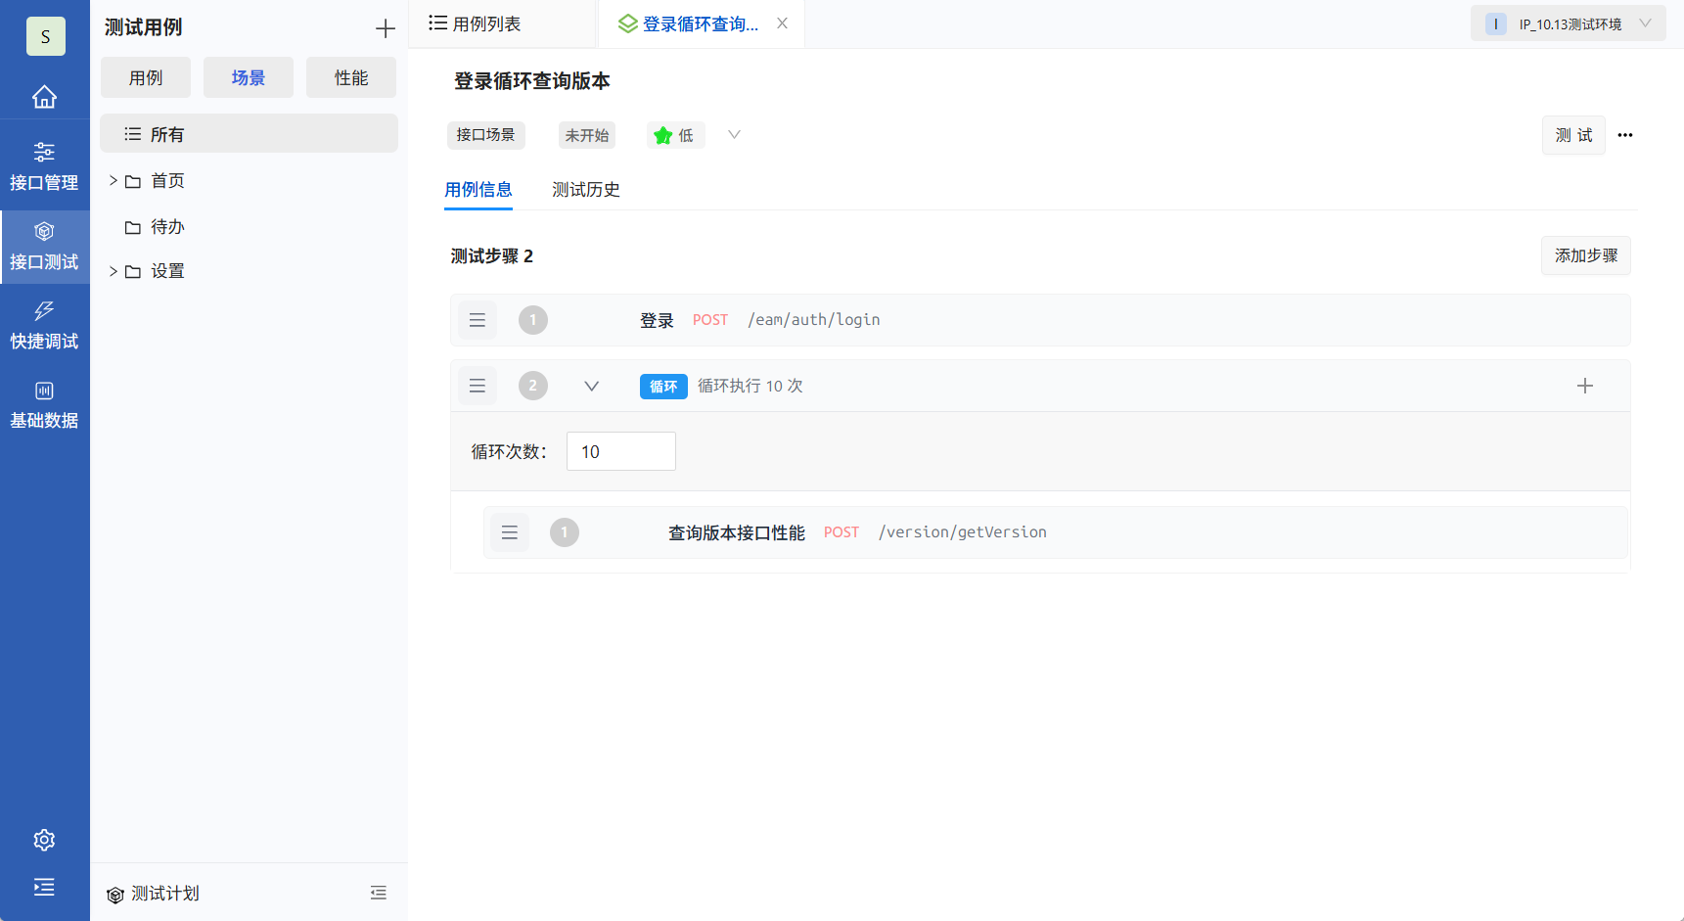Image resolution: width=1684 pixels, height=921 pixels.
Task: Click the plus icon next to 测试用例
Action: [386, 27]
